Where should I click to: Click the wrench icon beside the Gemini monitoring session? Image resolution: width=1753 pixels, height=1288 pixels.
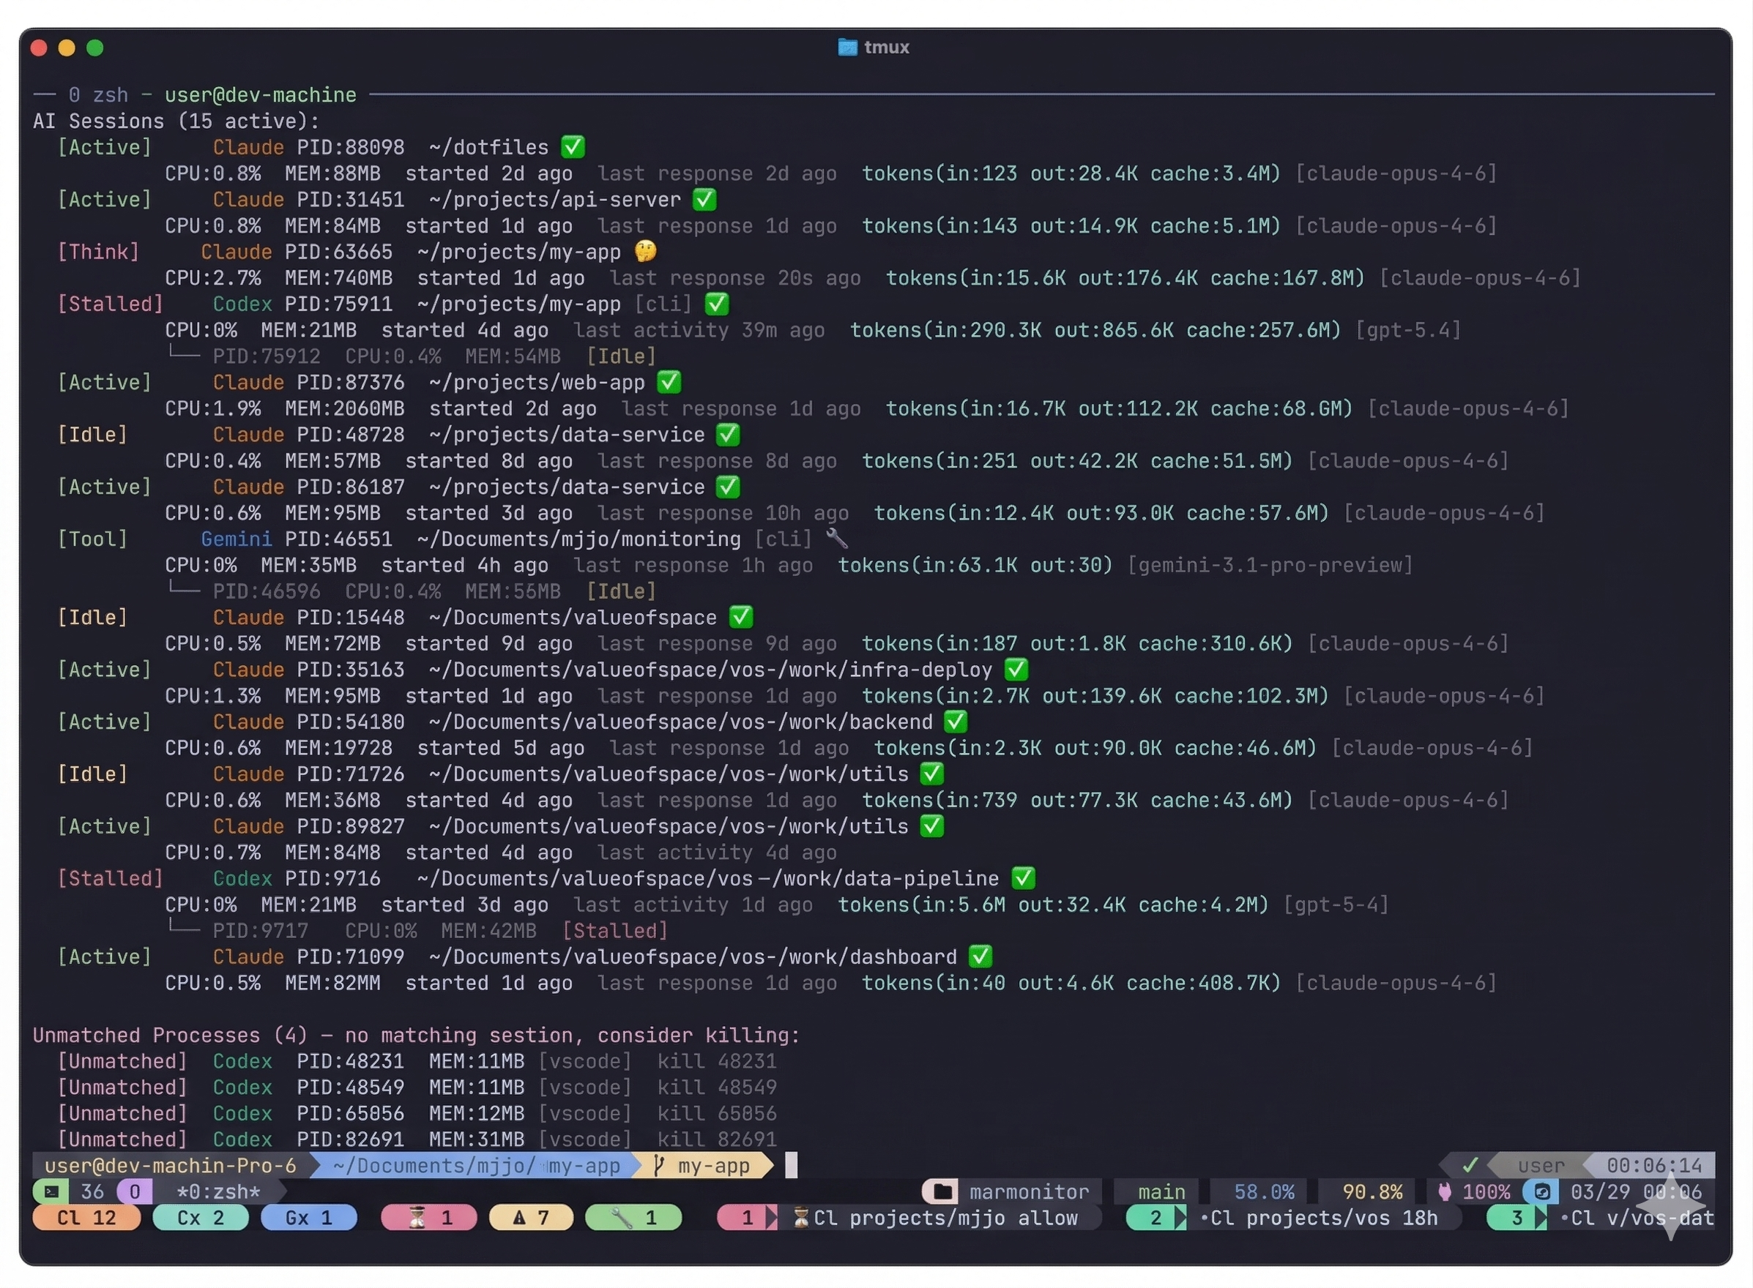tap(837, 538)
